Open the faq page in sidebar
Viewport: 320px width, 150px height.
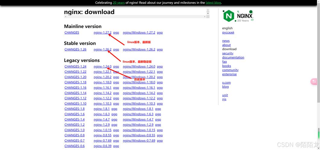224,61
